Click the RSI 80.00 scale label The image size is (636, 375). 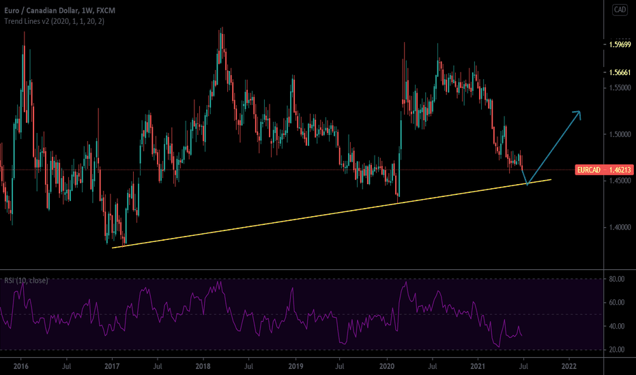tap(616, 279)
